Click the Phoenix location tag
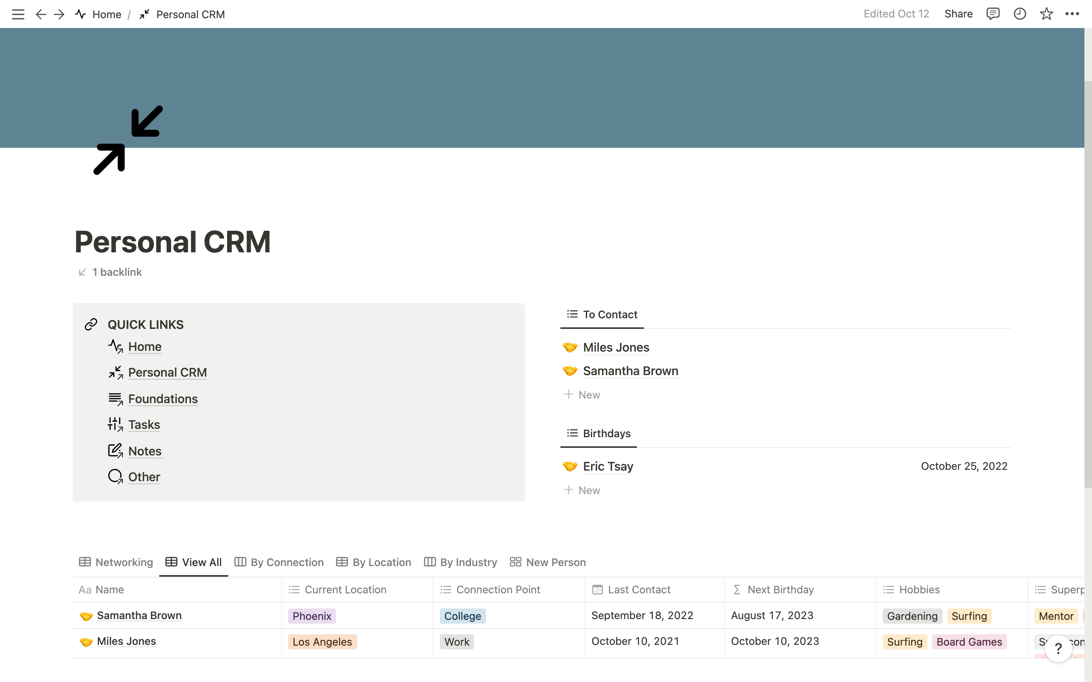Viewport: 1092px width, 682px height. click(x=312, y=616)
